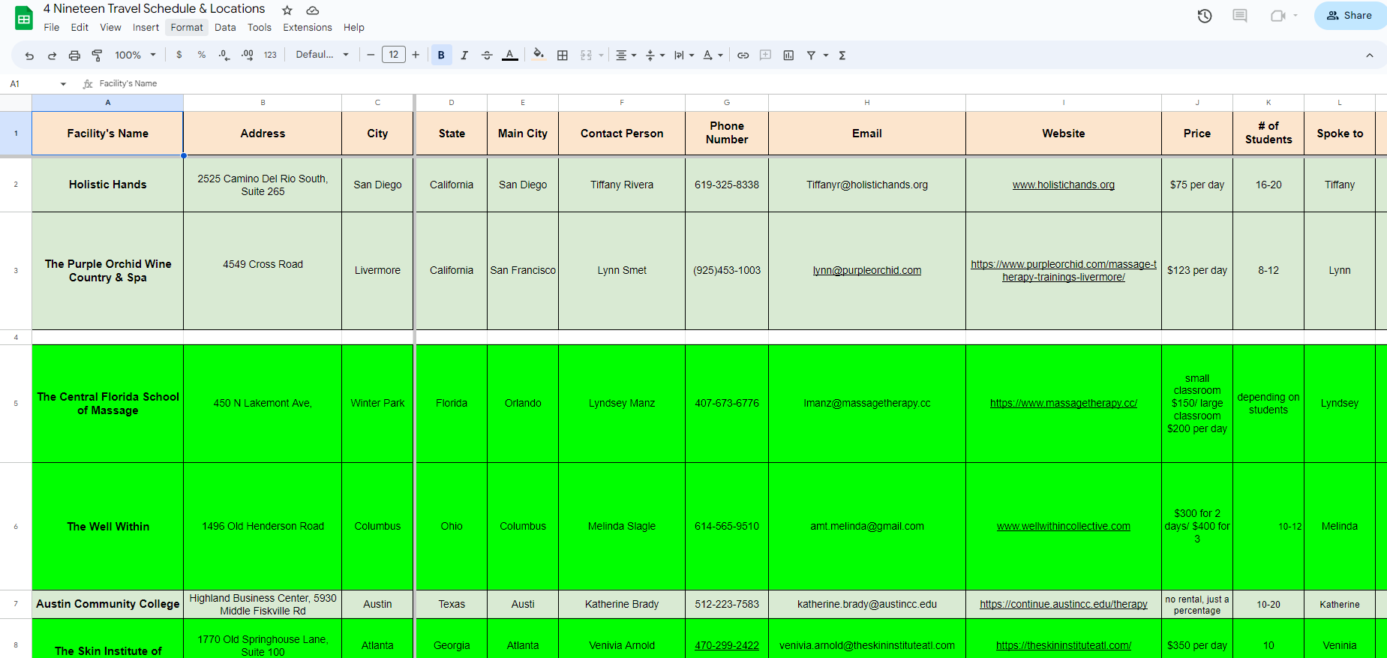Toggle Italic formatting
This screenshot has height=658, width=1387.
[464, 55]
